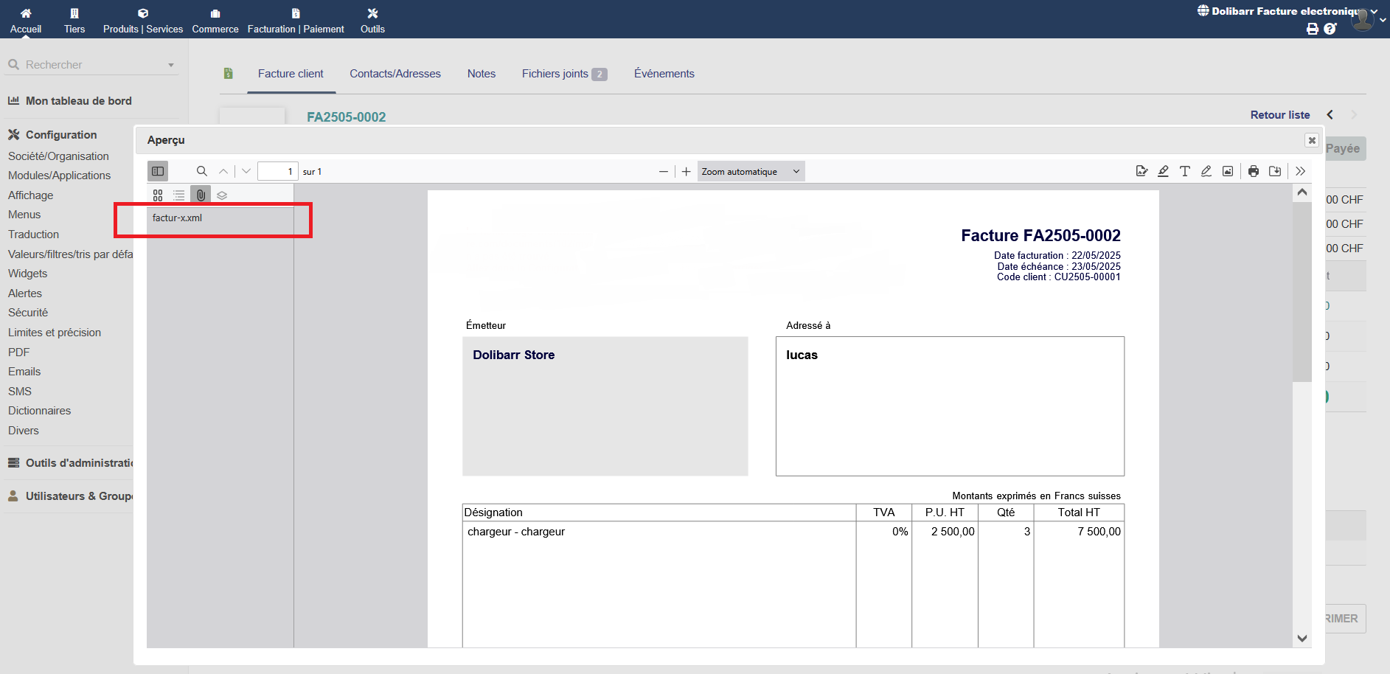Show attachments panel with paperclip icon

click(201, 195)
